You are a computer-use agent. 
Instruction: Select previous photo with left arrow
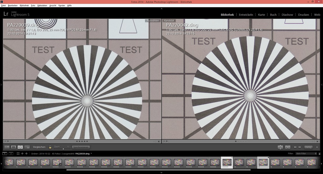tap(295, 147)
